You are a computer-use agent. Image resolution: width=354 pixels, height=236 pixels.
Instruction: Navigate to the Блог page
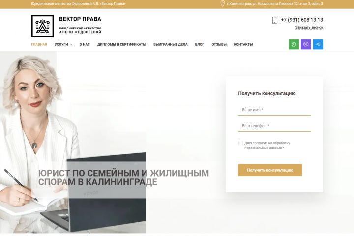coord(200,44)
